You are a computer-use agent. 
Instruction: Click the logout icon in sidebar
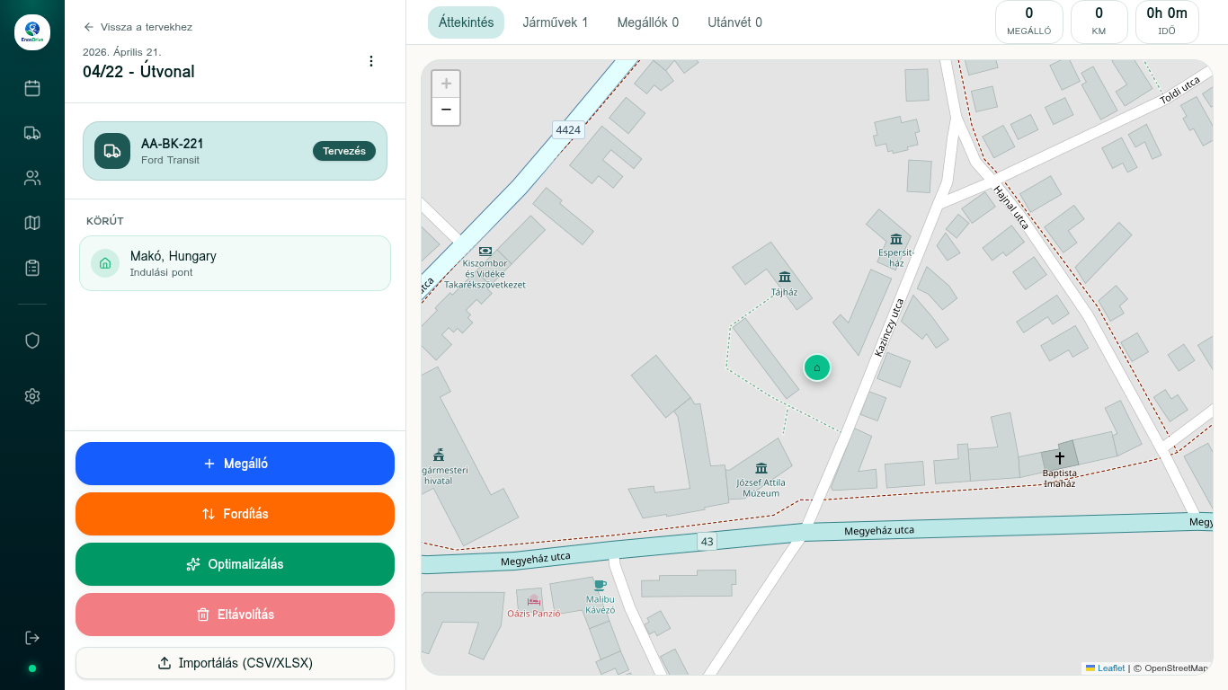tap(32, 638)
